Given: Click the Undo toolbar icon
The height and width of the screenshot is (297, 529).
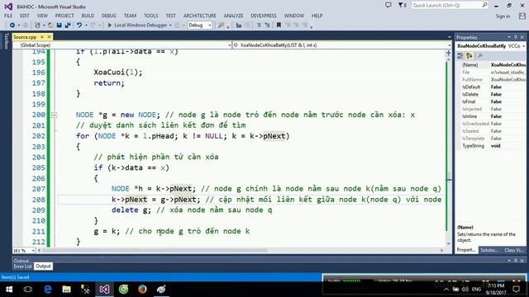Looking at the screenshot, I should pos(79,26).
